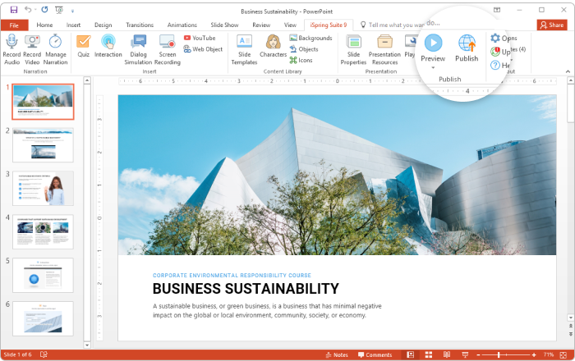Switch to Reading View
The width and height of the screenshot is (575, 361).
tap(446, 354)
